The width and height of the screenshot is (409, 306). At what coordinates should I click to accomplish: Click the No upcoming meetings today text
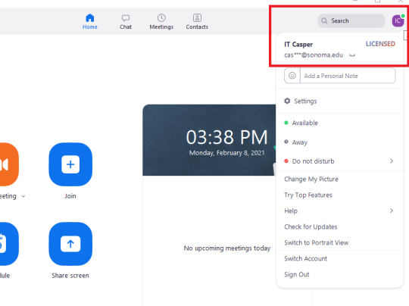227,248
